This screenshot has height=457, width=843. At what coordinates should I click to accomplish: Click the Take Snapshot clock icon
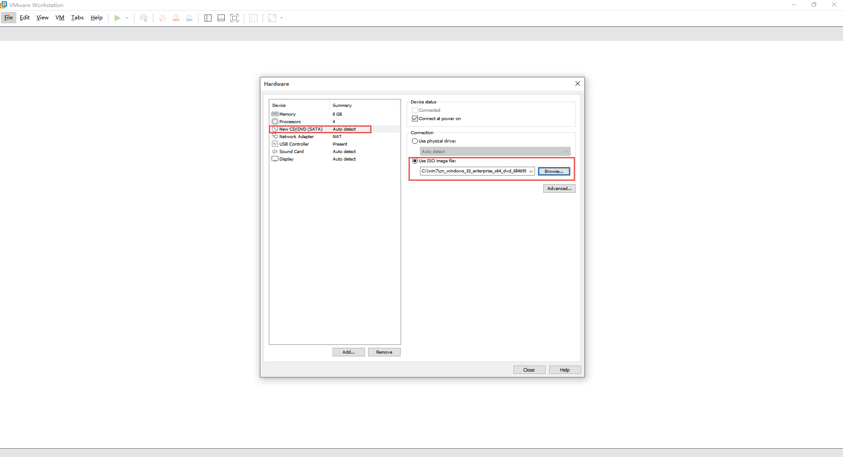pos(162,18)
